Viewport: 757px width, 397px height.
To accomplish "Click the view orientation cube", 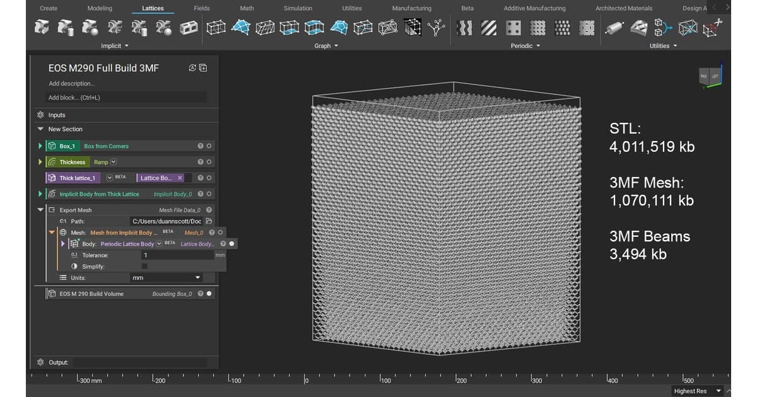I will (709, 76).
